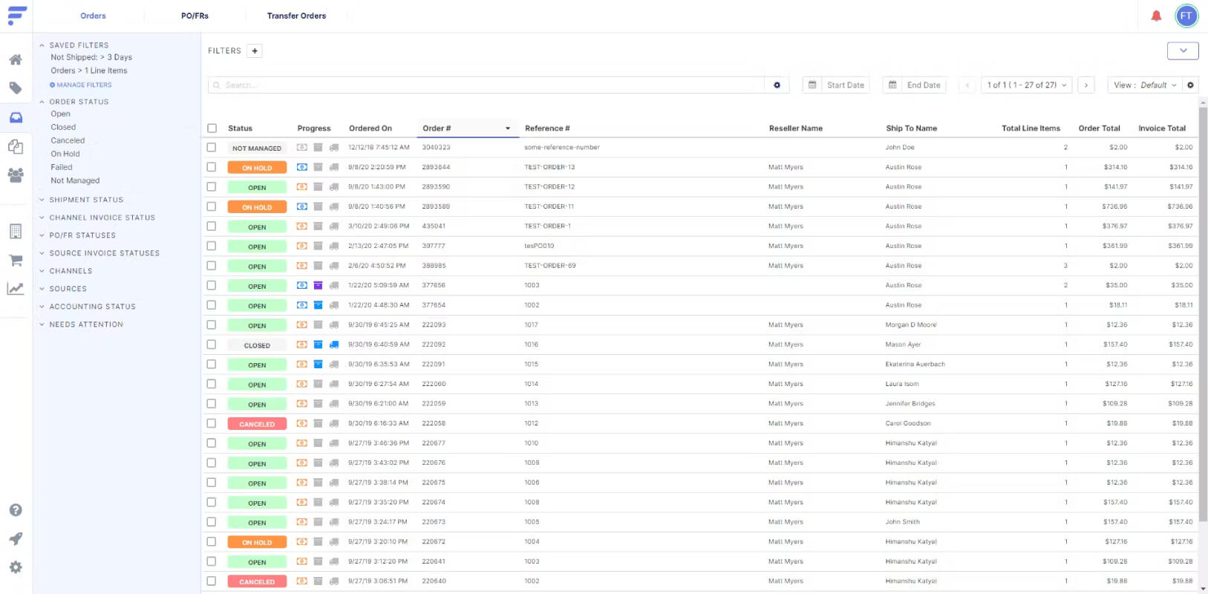Switch to the Transfer Orders tab
The width and height of the screenshot is (1208, 594).
coord(297,16)
